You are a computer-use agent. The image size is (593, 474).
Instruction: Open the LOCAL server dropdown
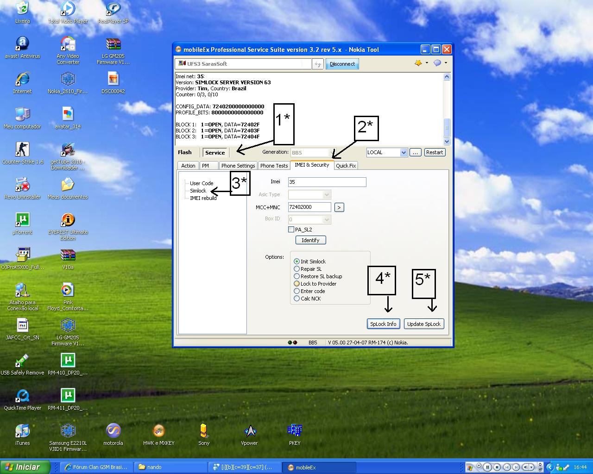click(x=403, y=152)
